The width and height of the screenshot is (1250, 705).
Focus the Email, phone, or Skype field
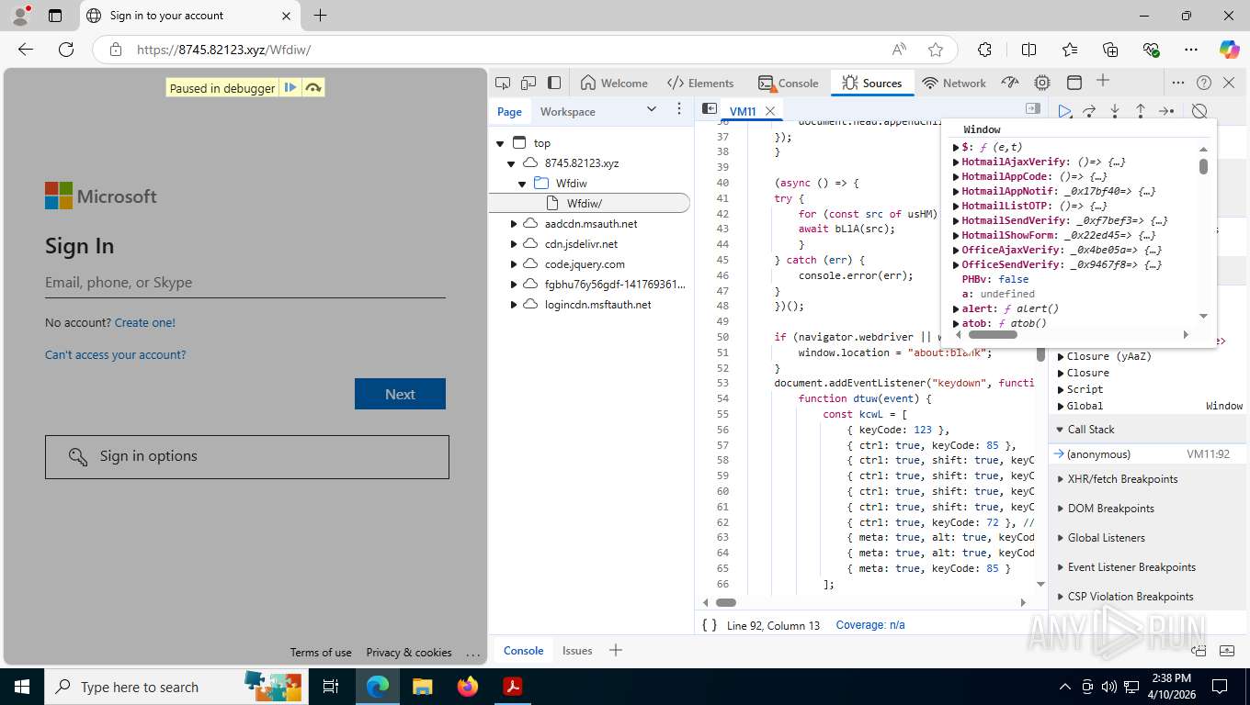click(245, 283)
